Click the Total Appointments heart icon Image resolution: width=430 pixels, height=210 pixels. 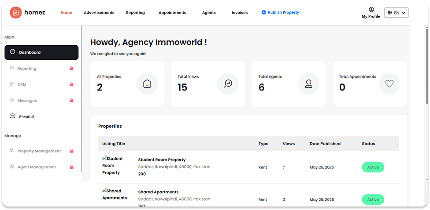click(389, 83)
